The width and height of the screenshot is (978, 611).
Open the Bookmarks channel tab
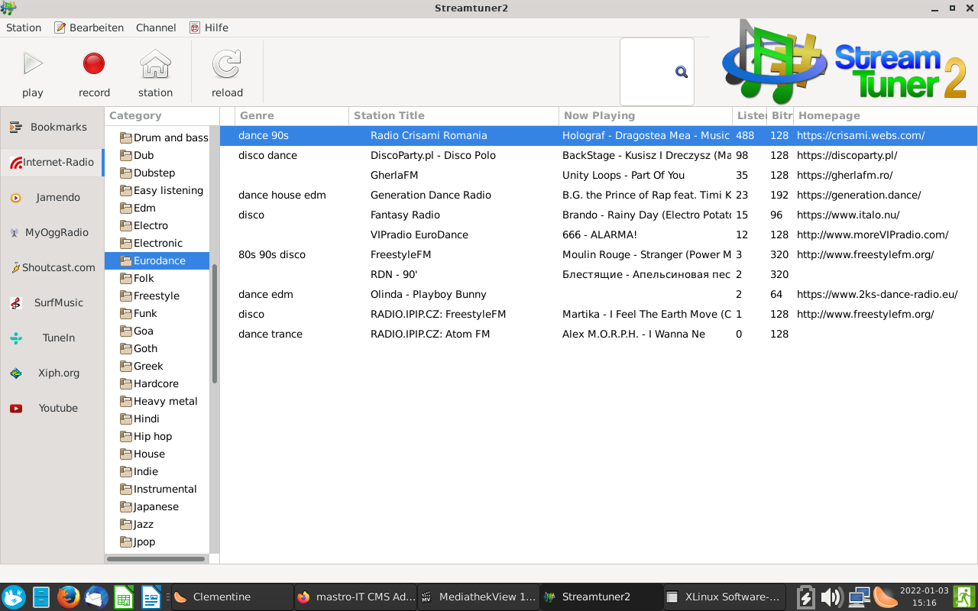[52, 128]
